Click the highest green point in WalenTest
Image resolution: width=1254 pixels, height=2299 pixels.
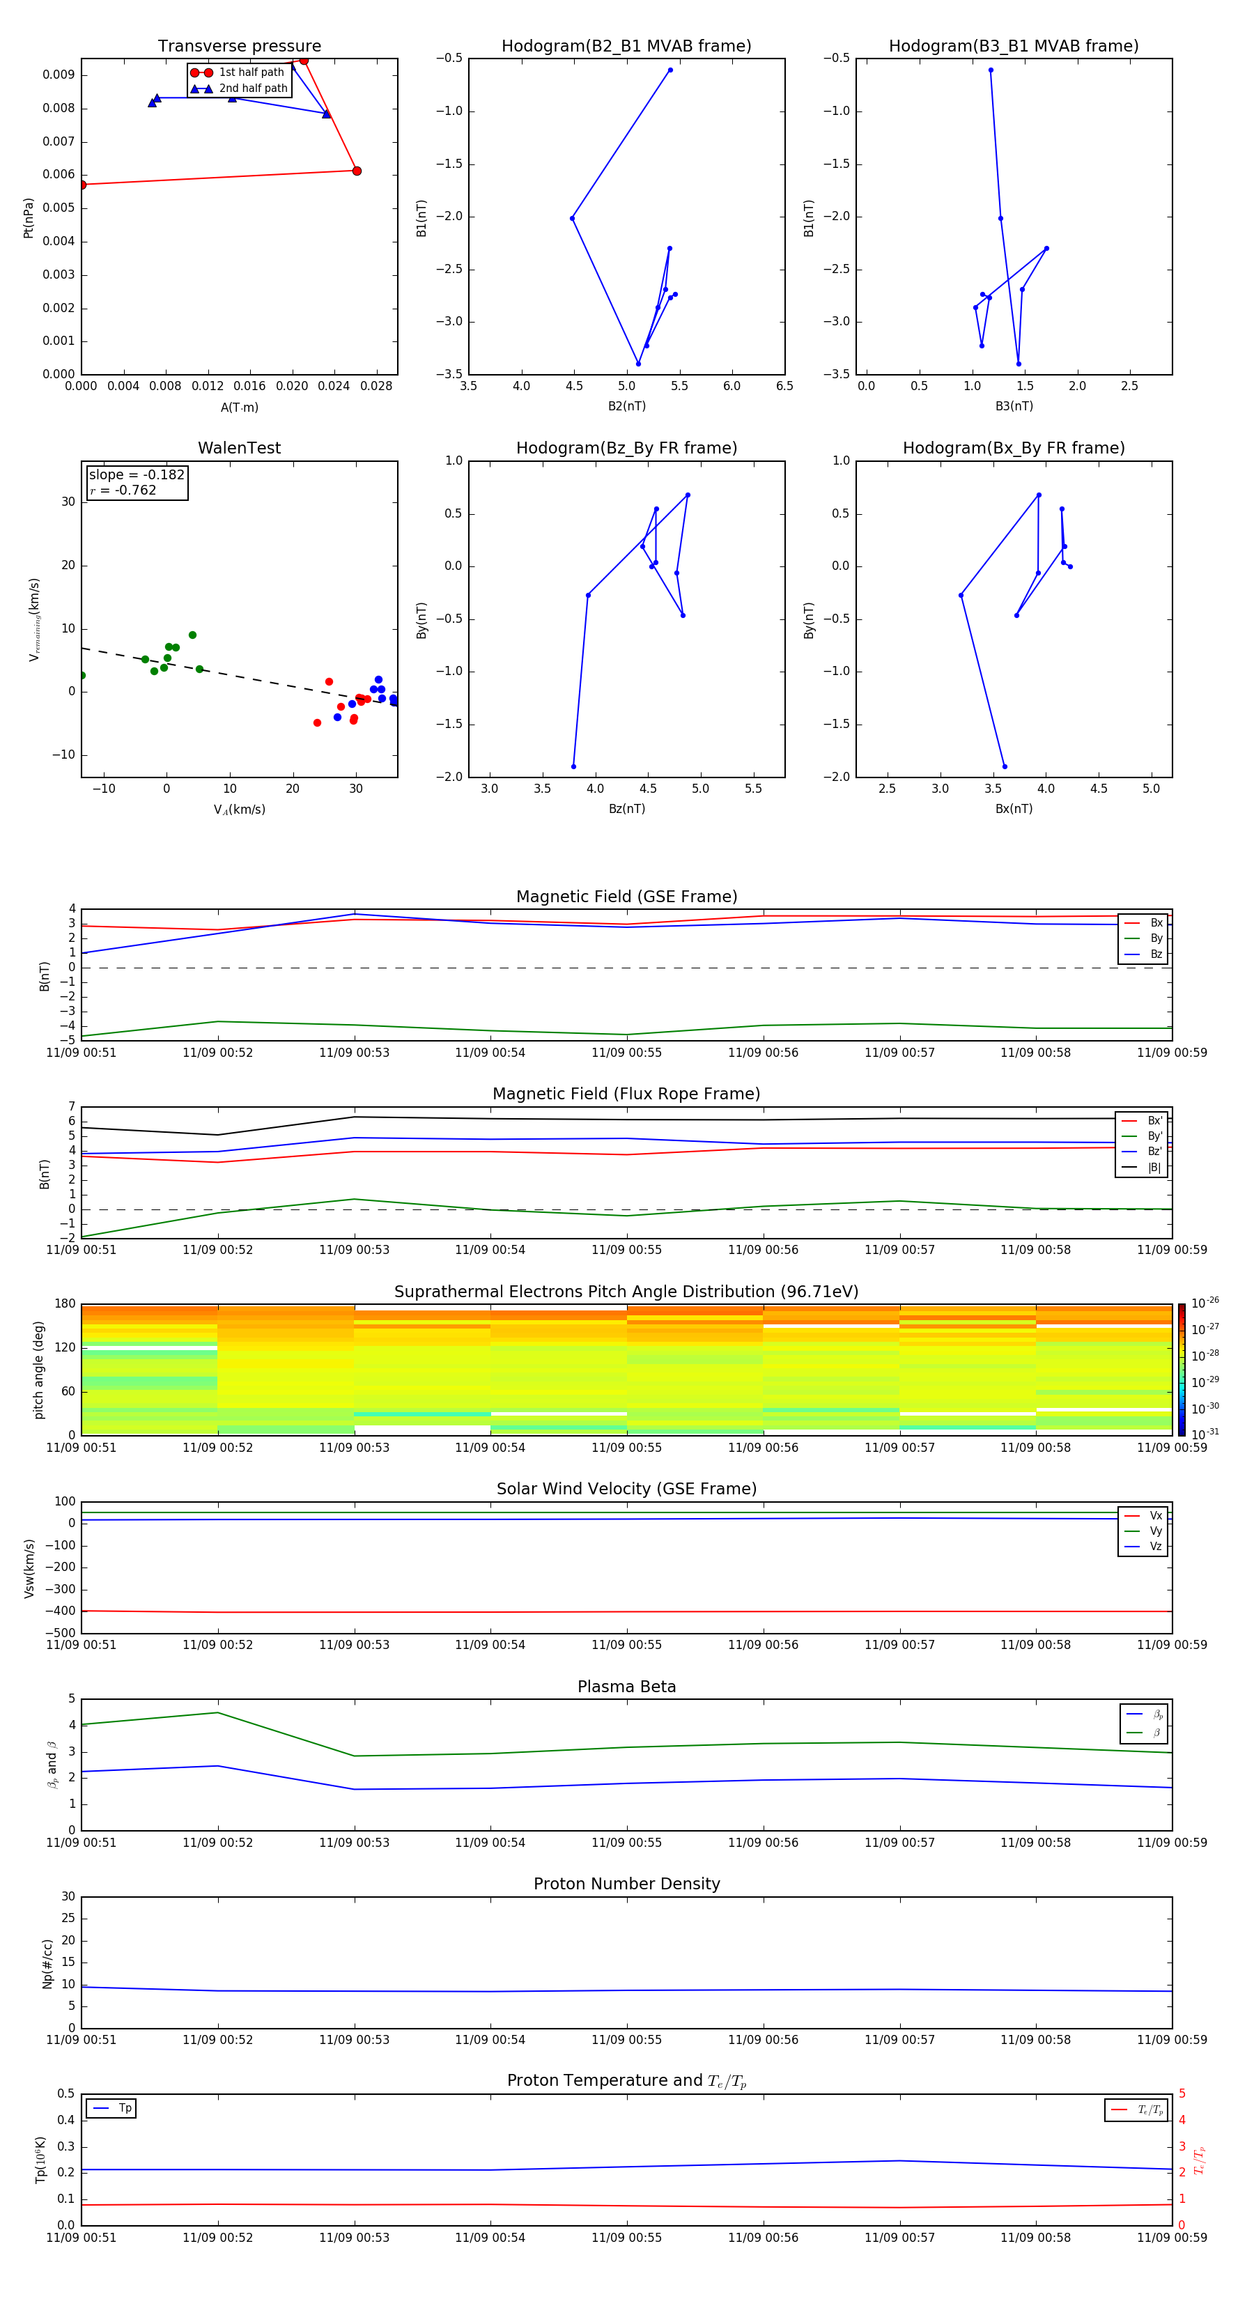[x=192, y=635]
